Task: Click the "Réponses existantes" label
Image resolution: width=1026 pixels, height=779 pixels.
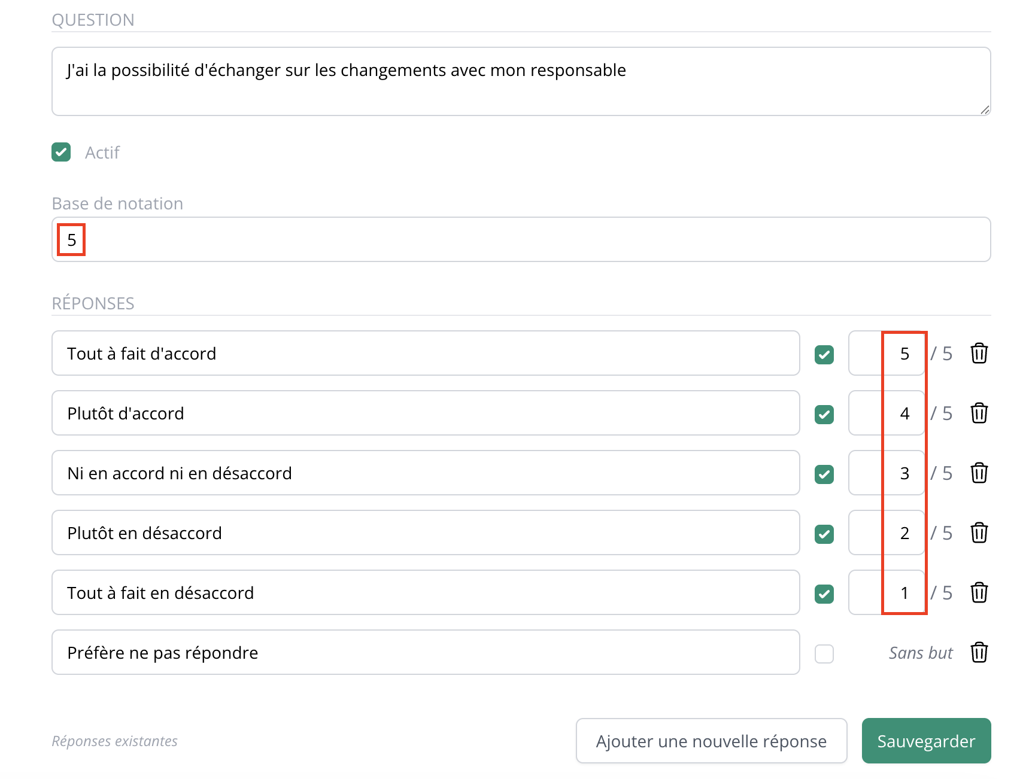Action: click(x=114, y=741)
